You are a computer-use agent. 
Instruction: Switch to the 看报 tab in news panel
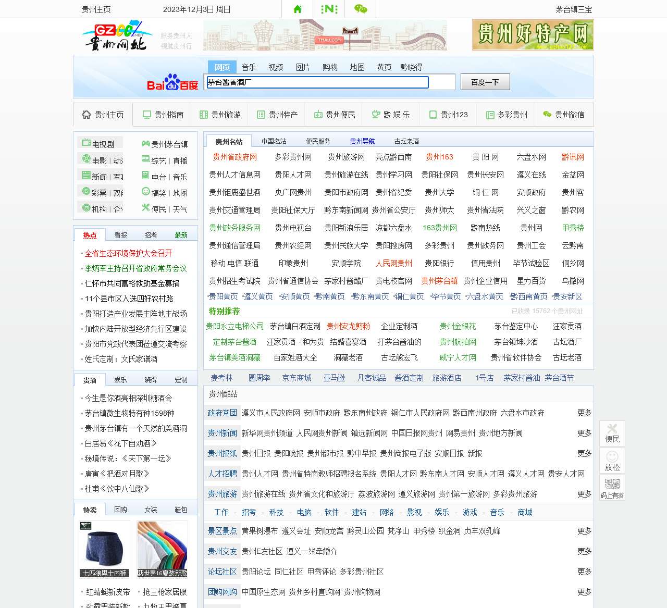pos(120,235)
